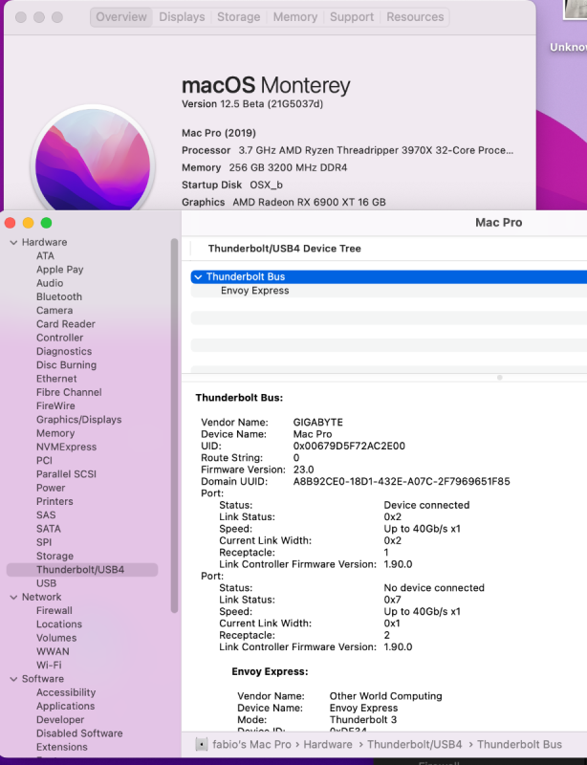This screenshot has width=587, height=765.
Task: Click the GIGABYTE vendor name value
Action: pyautogui.click(x=317, y=423)
